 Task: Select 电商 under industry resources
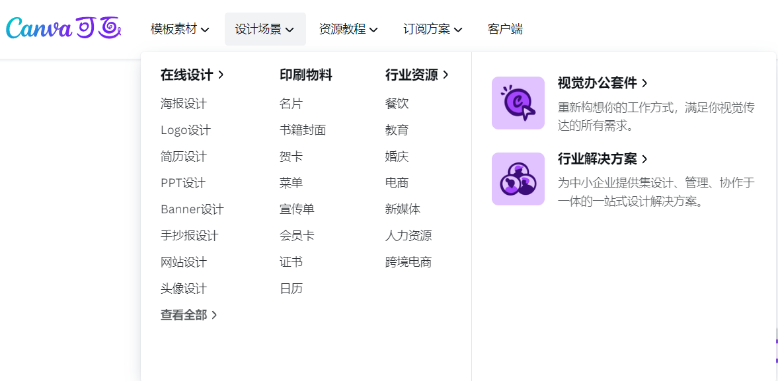397,183
